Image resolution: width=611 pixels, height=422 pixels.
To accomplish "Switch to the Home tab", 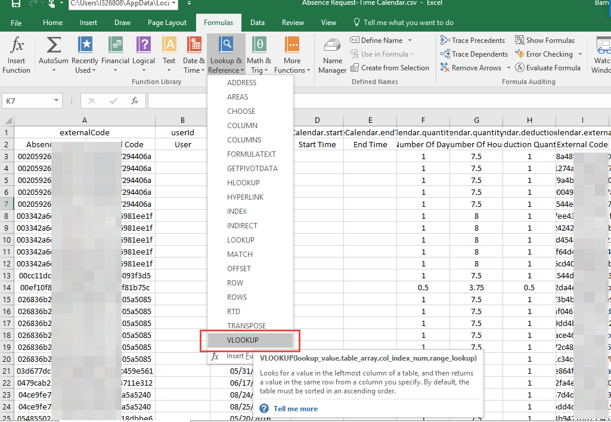I will coord(52,23).
